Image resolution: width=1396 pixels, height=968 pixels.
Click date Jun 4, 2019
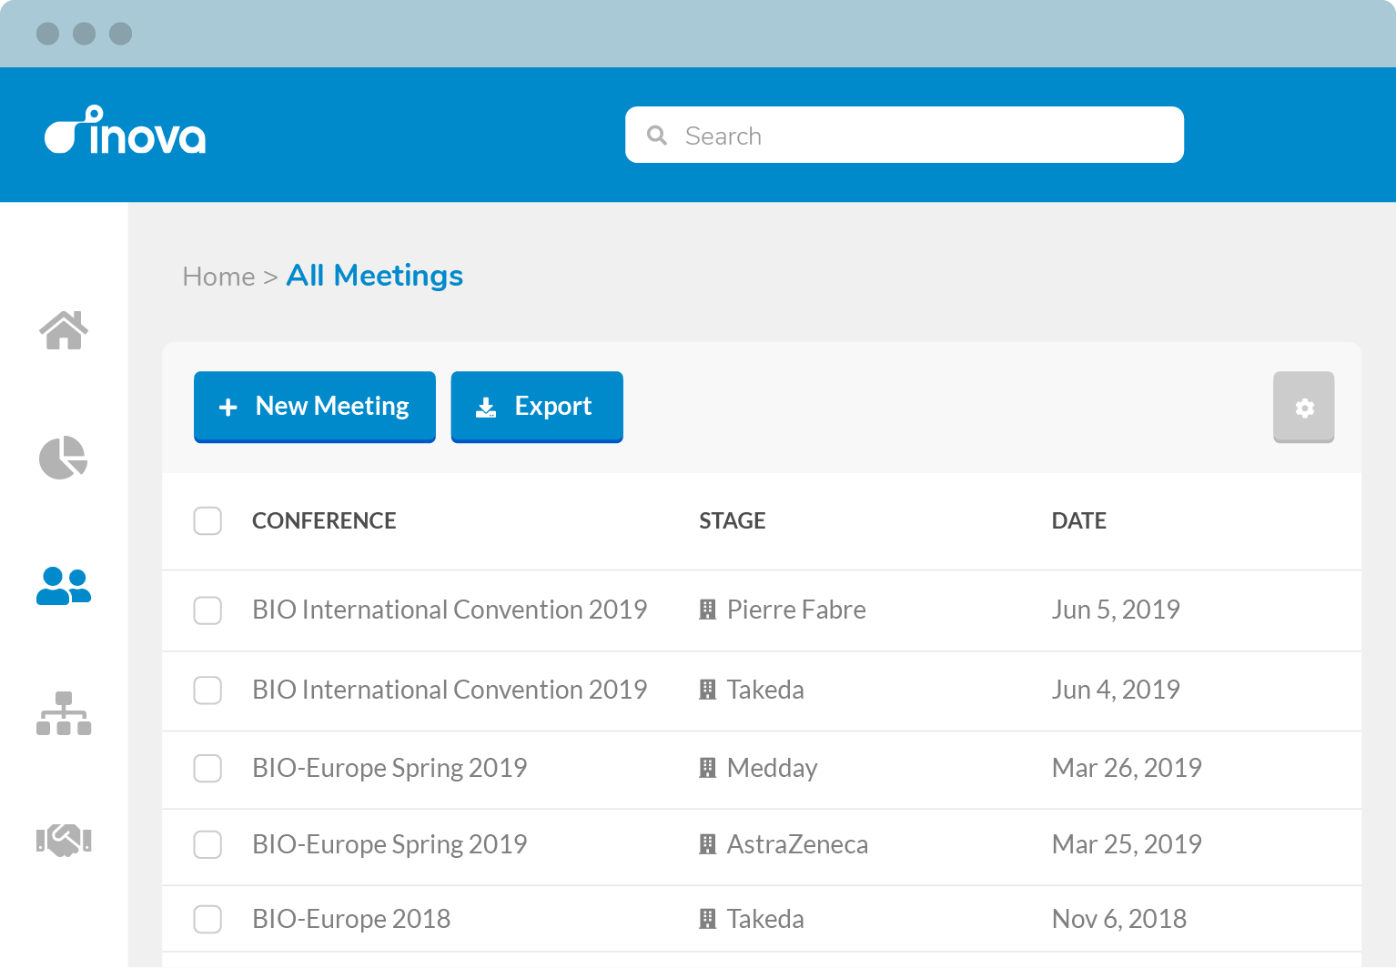coord(1116,690)
